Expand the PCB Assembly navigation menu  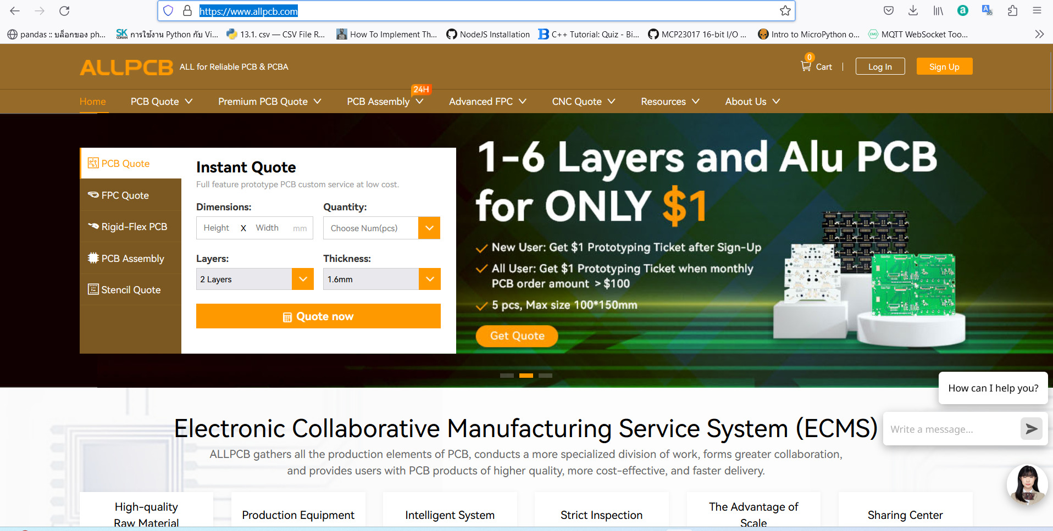point(385,102)
